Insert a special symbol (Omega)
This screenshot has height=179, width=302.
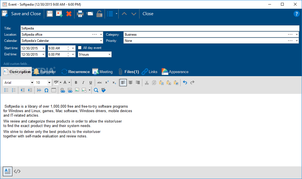[46, 90]
